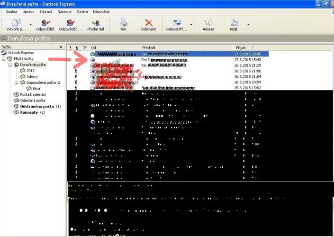Select Doručená pošta in the folder tree
This screenshot has height=237, width=334.
click(x=33, y=64)
